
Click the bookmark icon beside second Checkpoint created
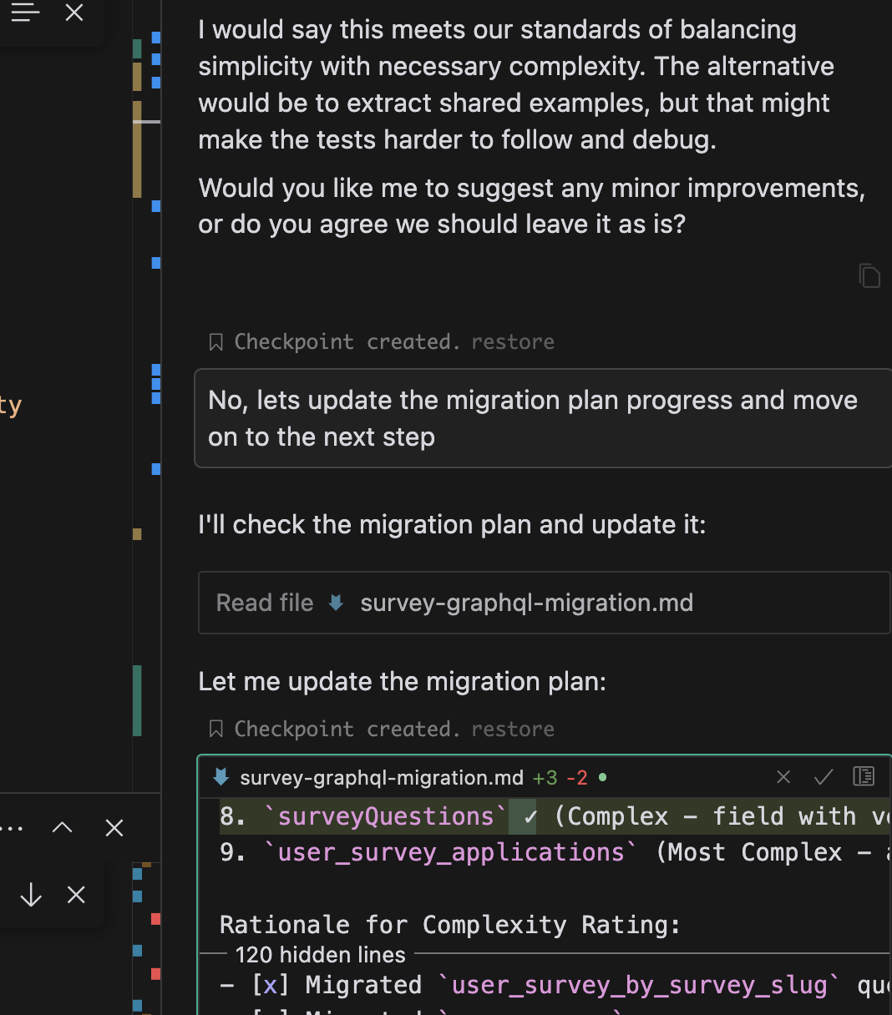click(215, 730)
